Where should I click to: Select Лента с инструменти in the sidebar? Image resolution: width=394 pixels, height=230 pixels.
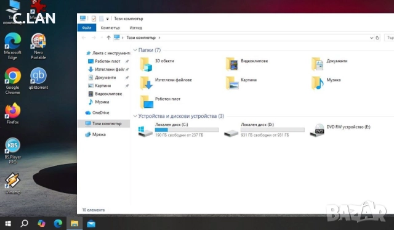point(108,53)
